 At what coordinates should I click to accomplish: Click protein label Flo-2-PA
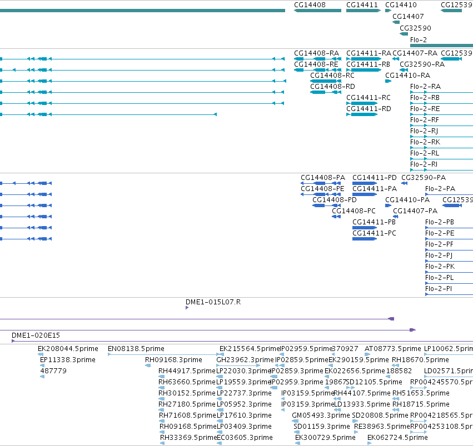point(440,189)
